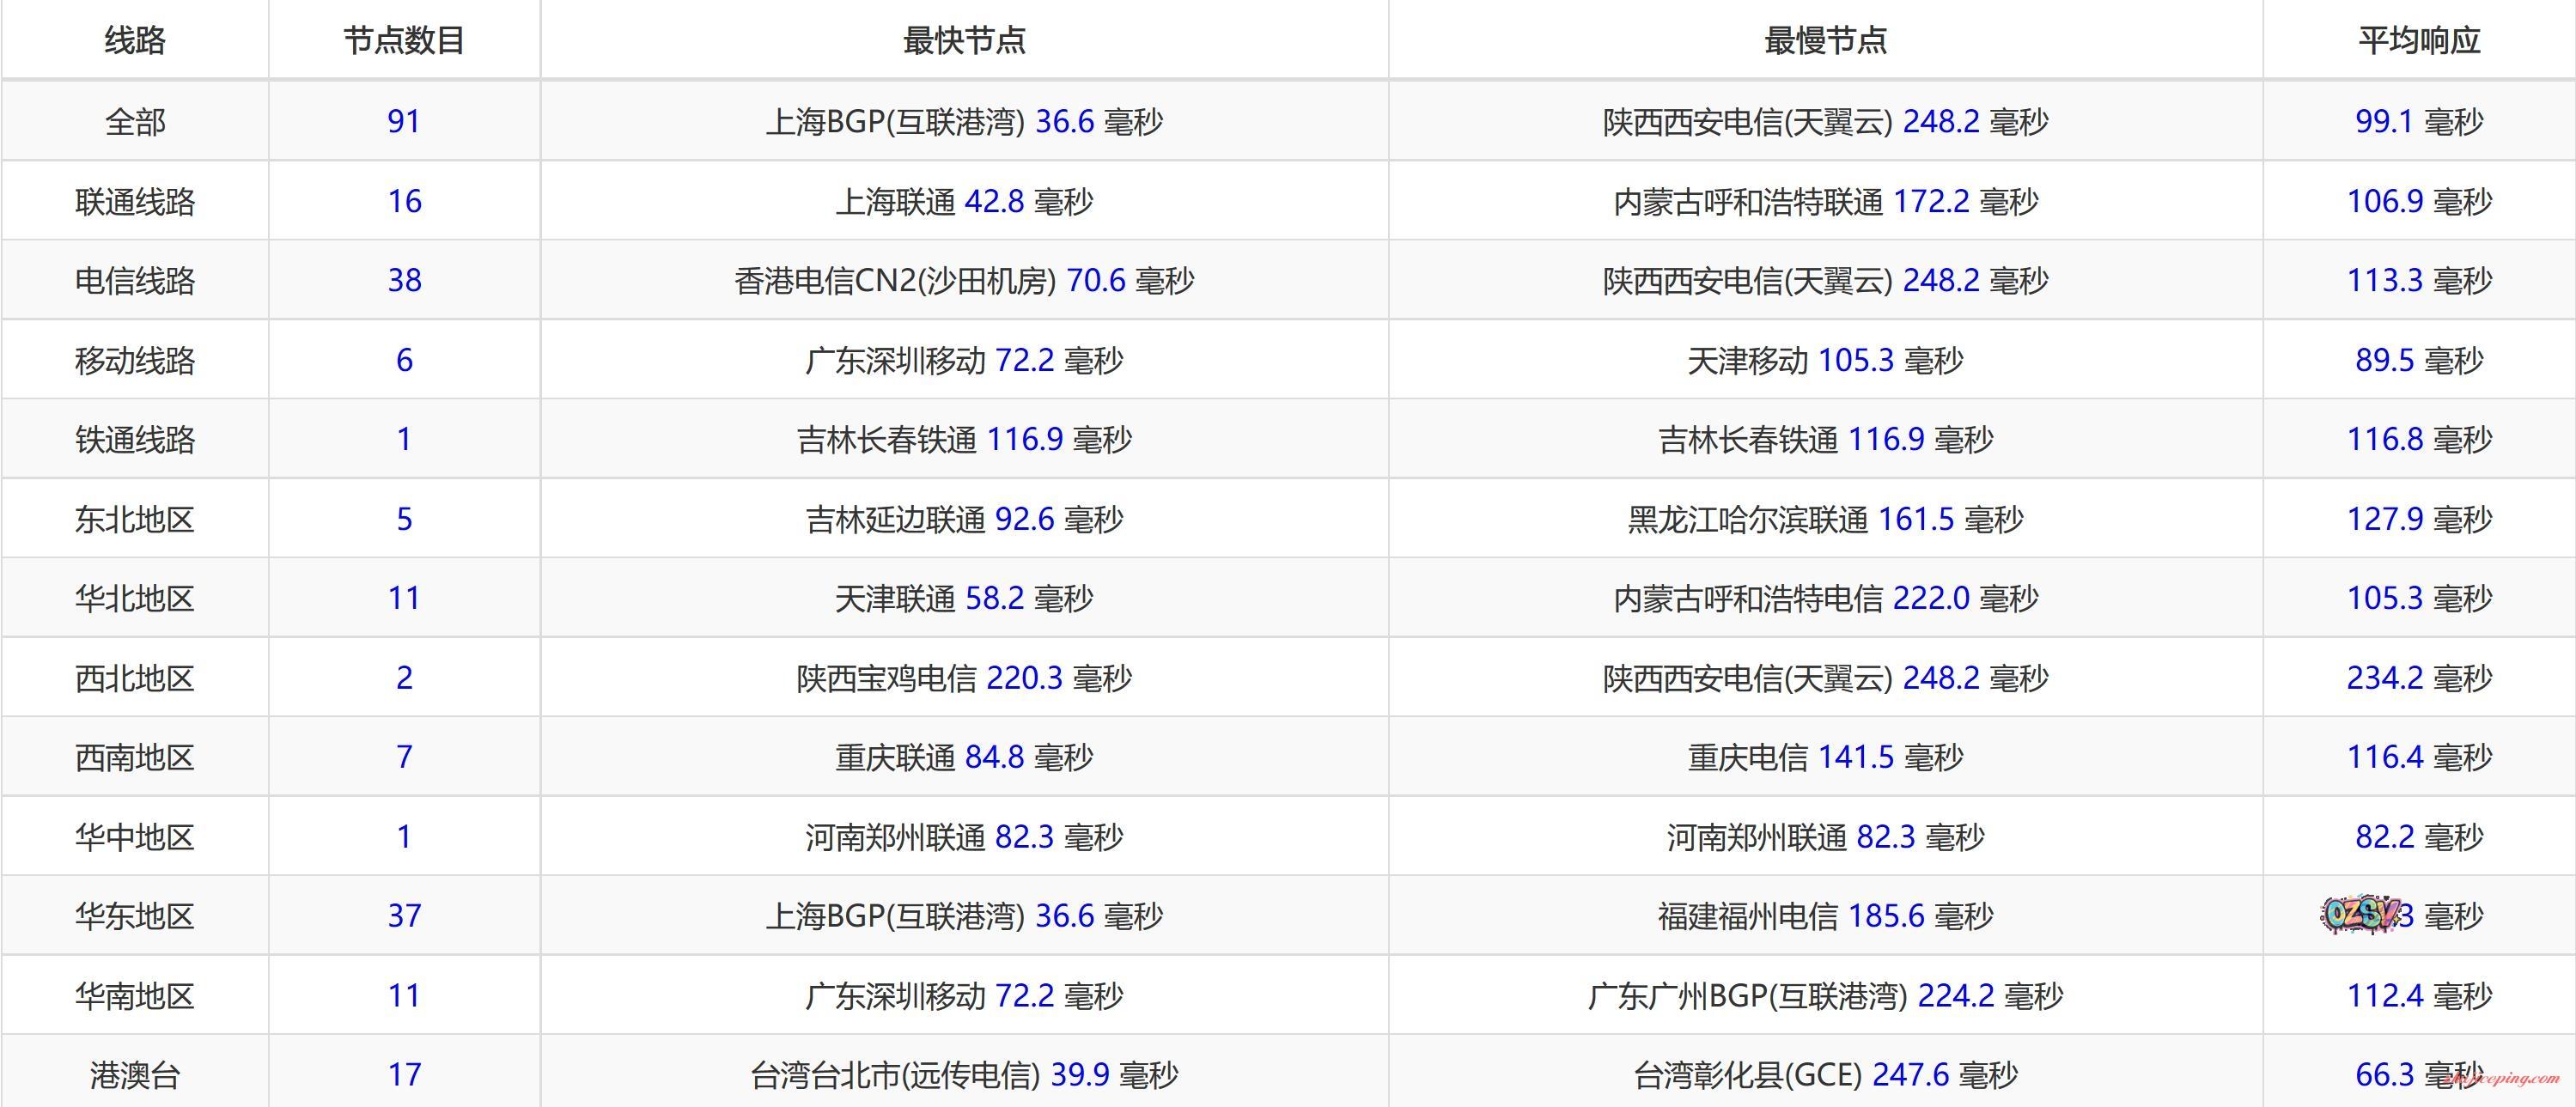Click 天津联通 58.2 毫秒 cell
This screenshot has height=1107, width=2576.
click(x=964, y=599)
